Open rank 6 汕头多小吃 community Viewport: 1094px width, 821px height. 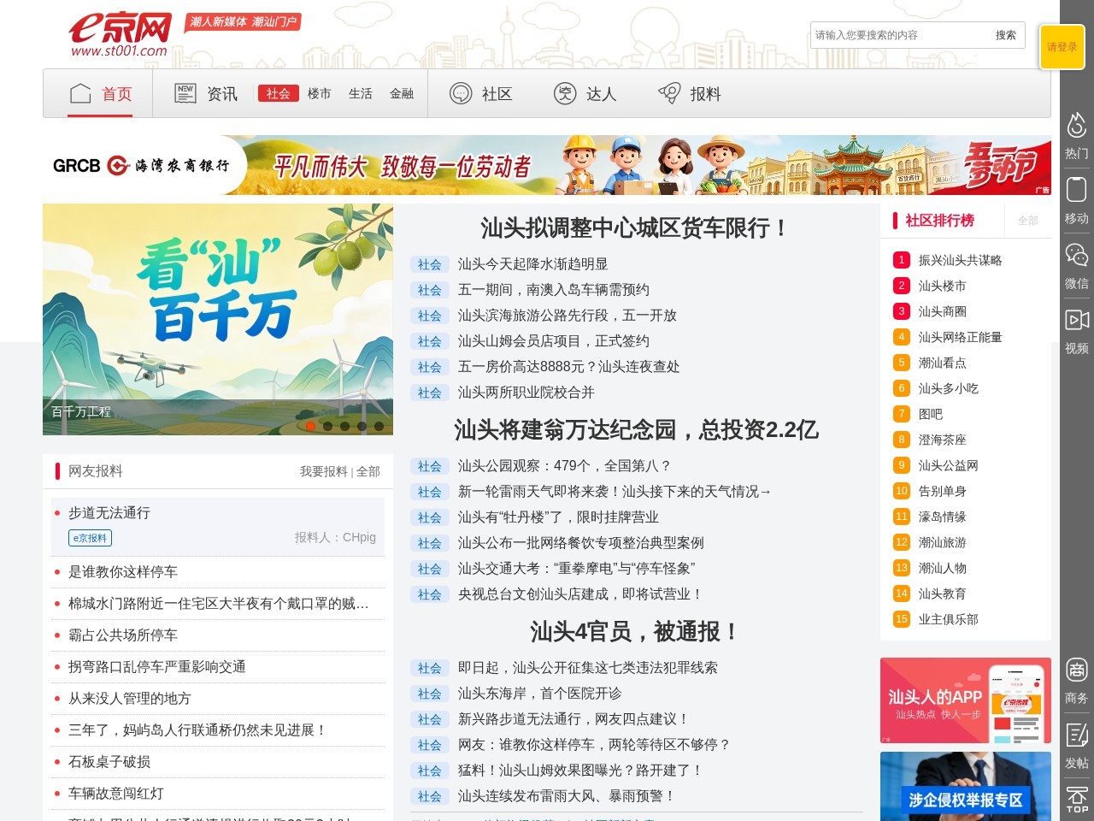[948, 388]
